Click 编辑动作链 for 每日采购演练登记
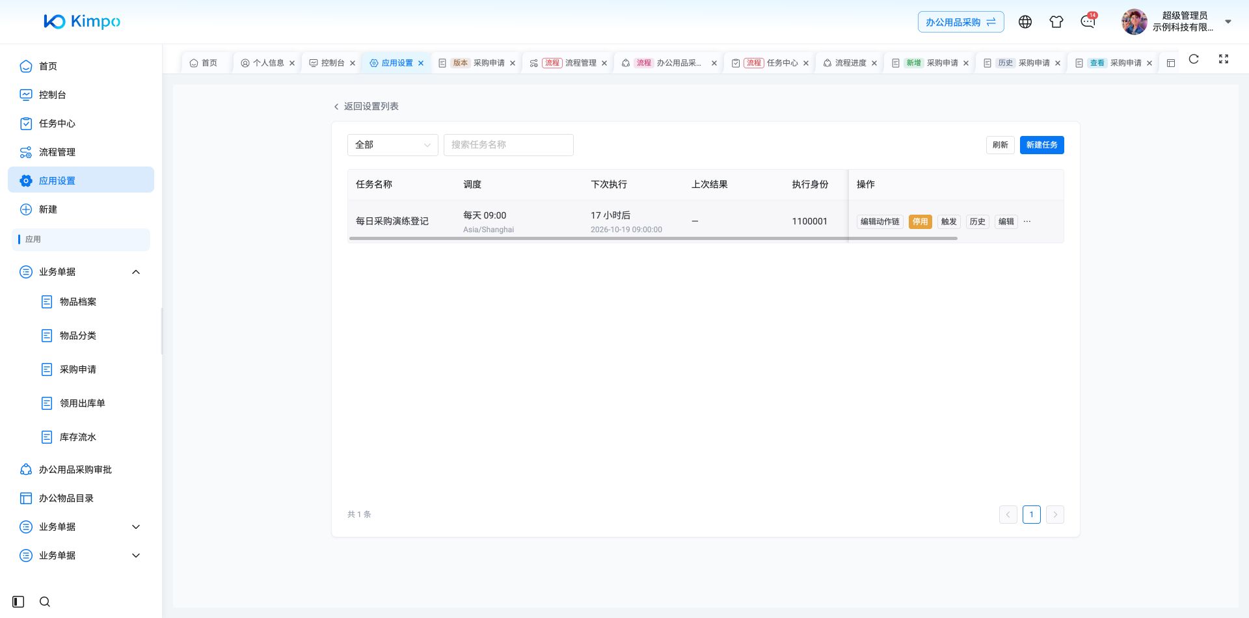 [x=880, y=222]
